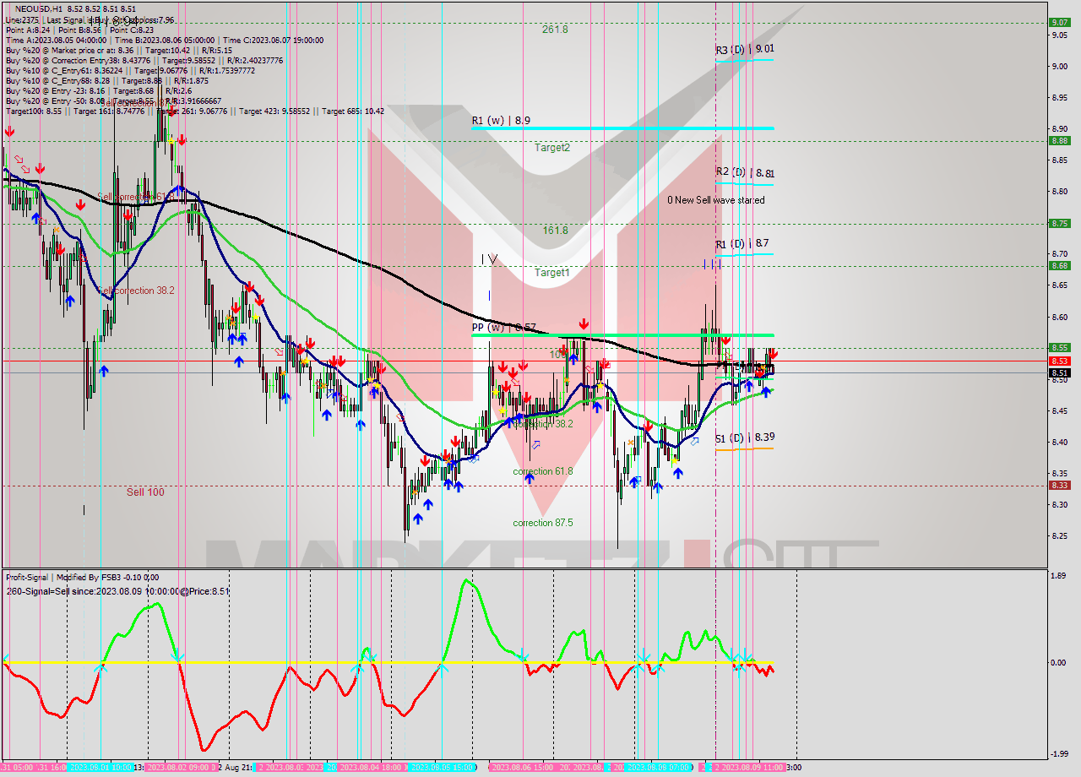Click the 'PP (w) | 8.57' weekly pivot label

(x=503, y=327)
